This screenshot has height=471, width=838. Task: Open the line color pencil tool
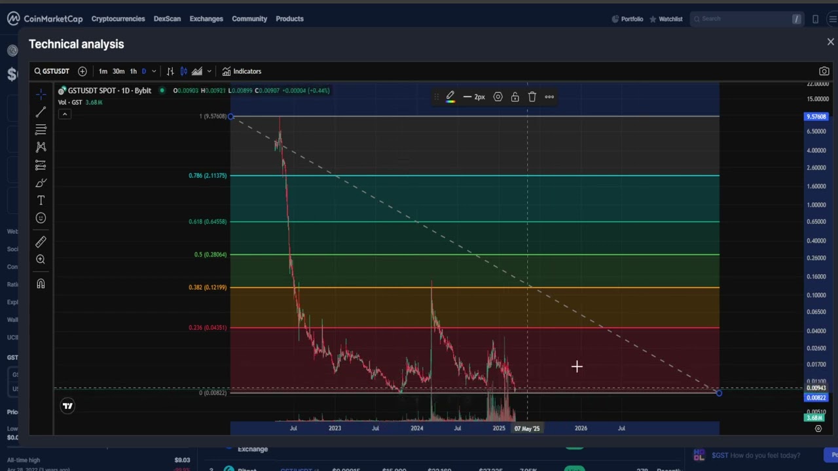click(450, 97)
